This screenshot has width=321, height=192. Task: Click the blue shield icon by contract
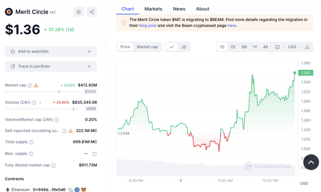(77, 190)
